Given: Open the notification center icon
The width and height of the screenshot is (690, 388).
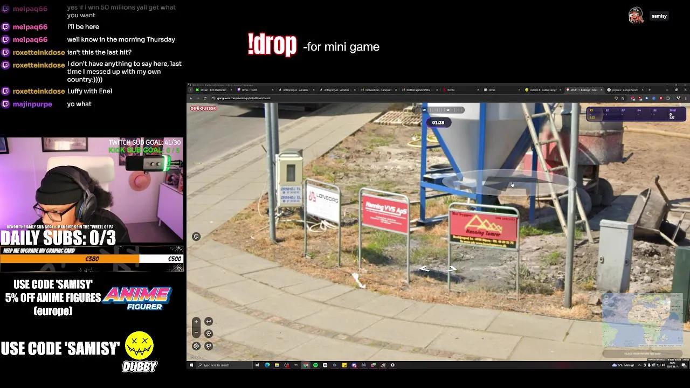Looking at the screenshot, I should (684, 365).
